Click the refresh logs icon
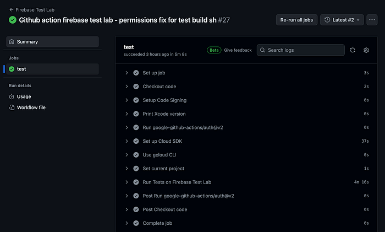 353,50
